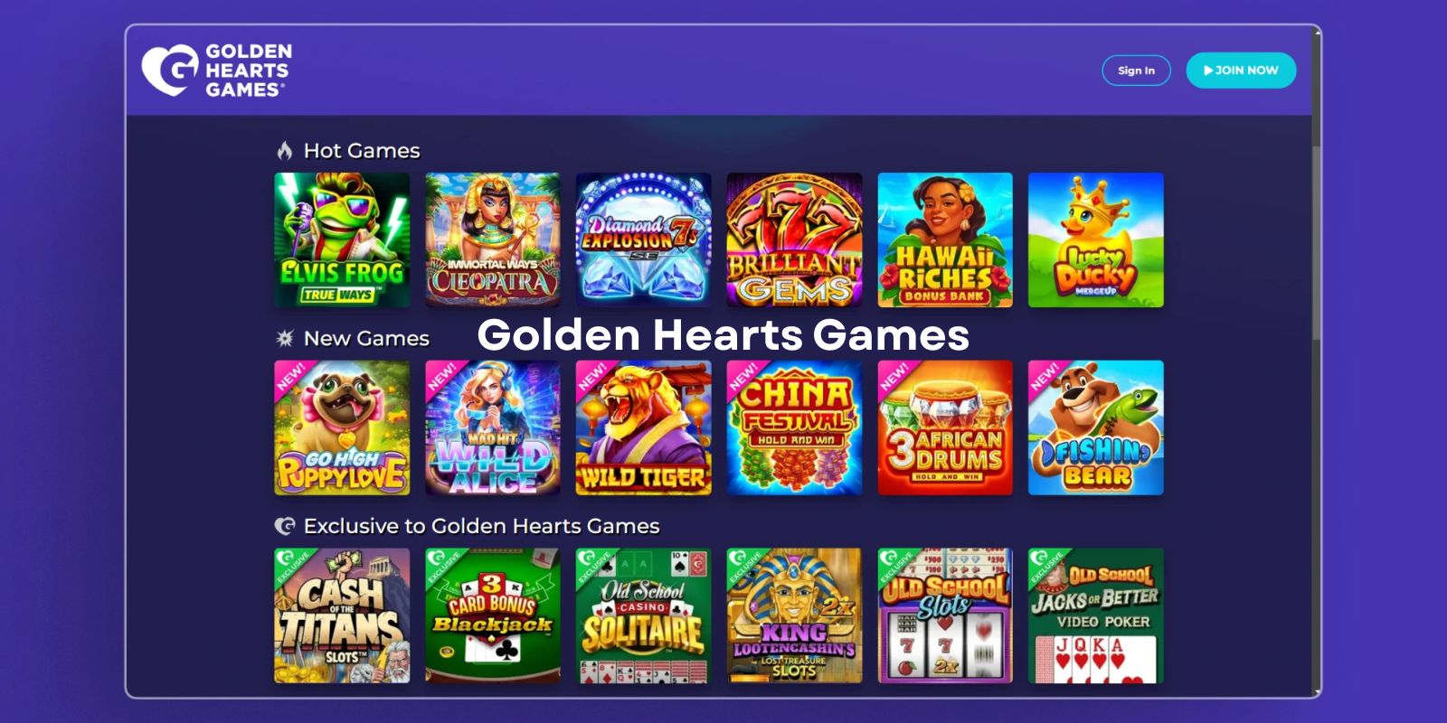
Task: Open the Wild Alice new game
Action: tap(493, 427)
